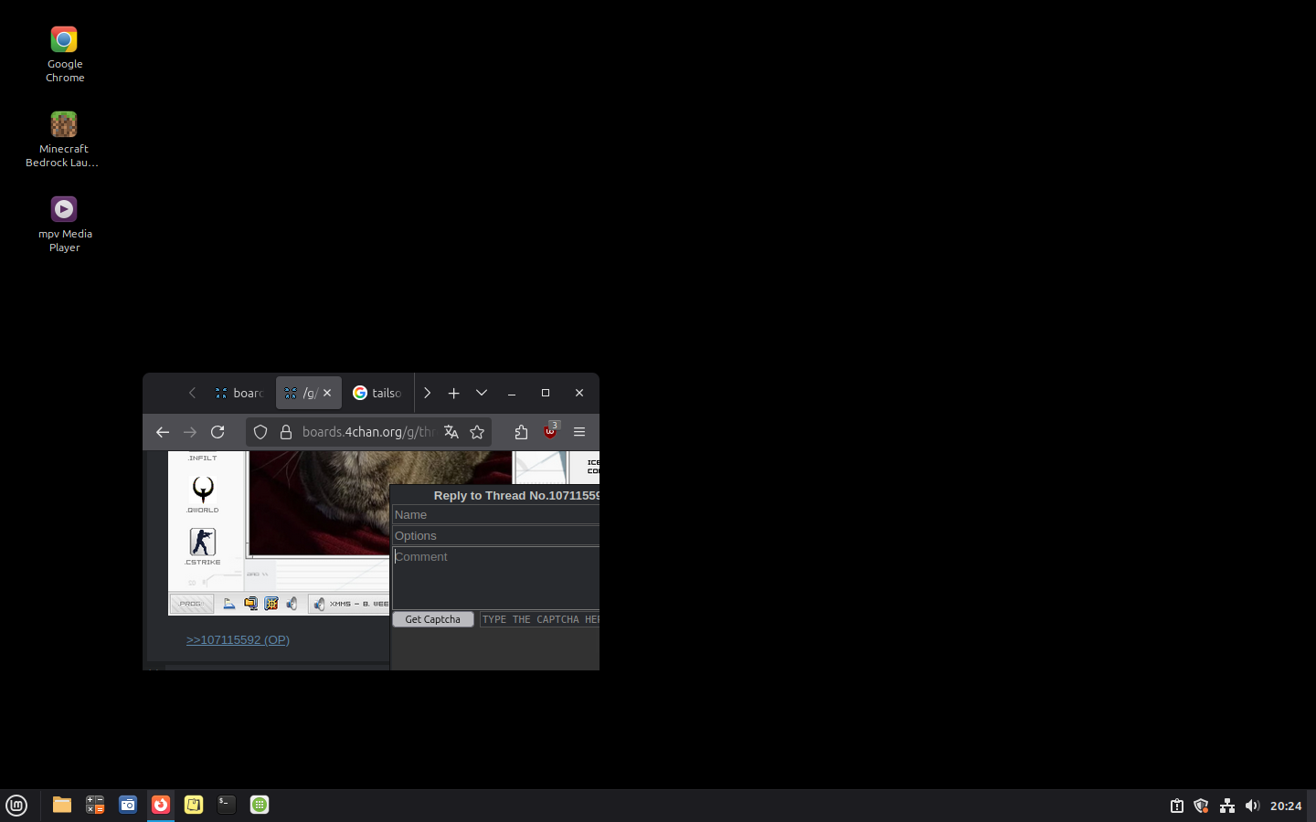Open the browser hamburger application menu
This screenshot has height=822, width=1316.
click(579, 432)
